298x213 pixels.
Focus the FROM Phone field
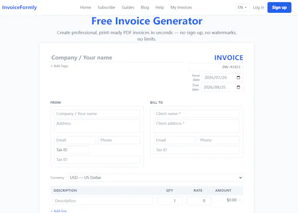click(119, 140)
